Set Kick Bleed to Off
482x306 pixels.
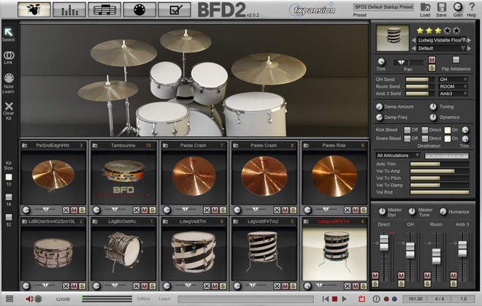point(408,130)
